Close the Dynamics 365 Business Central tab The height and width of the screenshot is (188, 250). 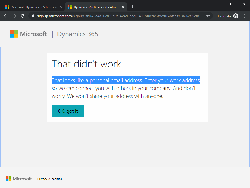pos(123,7)
